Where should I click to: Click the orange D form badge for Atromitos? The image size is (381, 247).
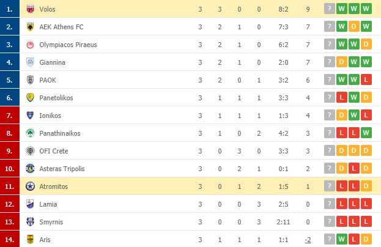pyautogui.click(x=366, y=186)
